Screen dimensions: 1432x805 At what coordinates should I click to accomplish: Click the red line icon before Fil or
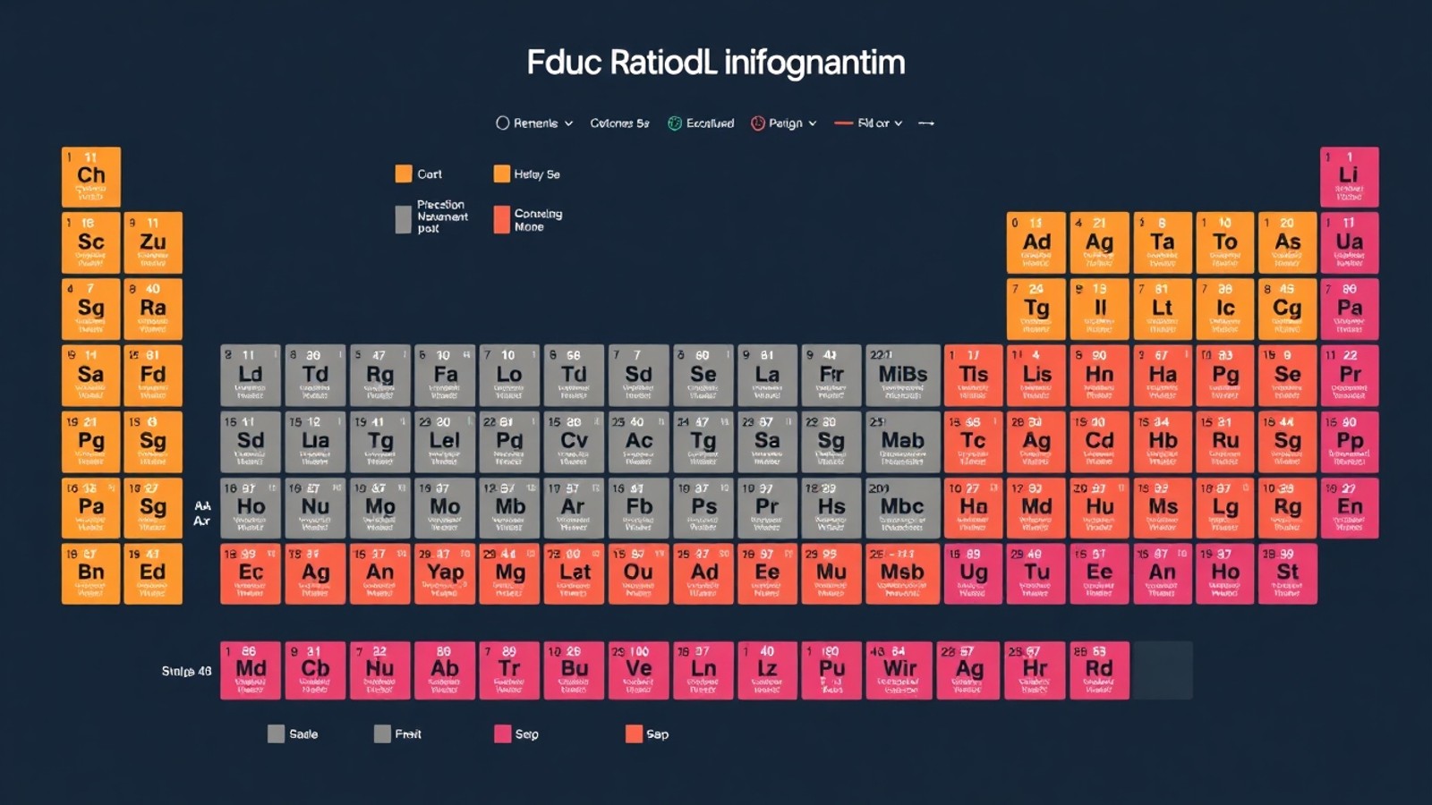point(843,123)
